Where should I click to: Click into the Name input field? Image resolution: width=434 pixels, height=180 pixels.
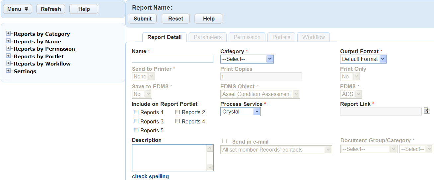[x=173, y=59]
